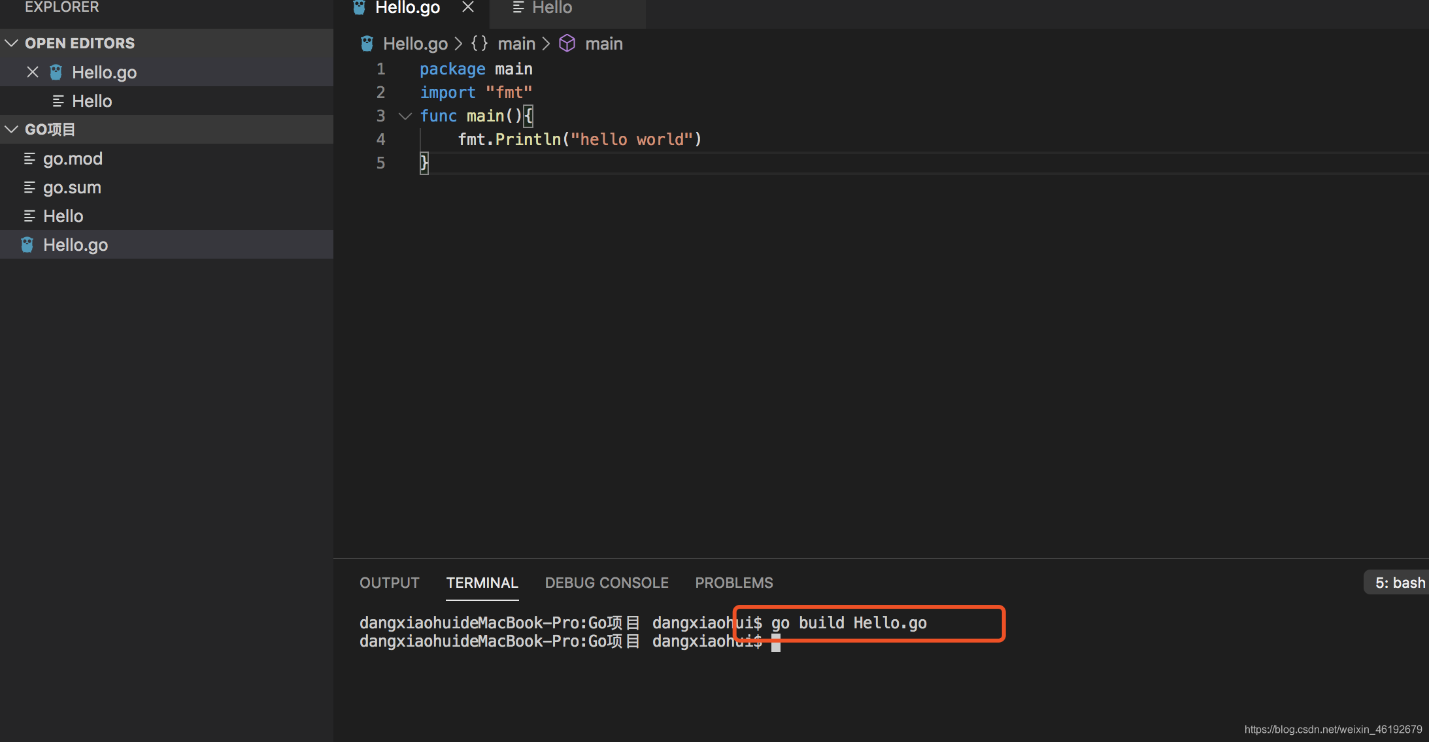
Task: Click main package breadcrumb after braces icon
Action: coord(516,44)
